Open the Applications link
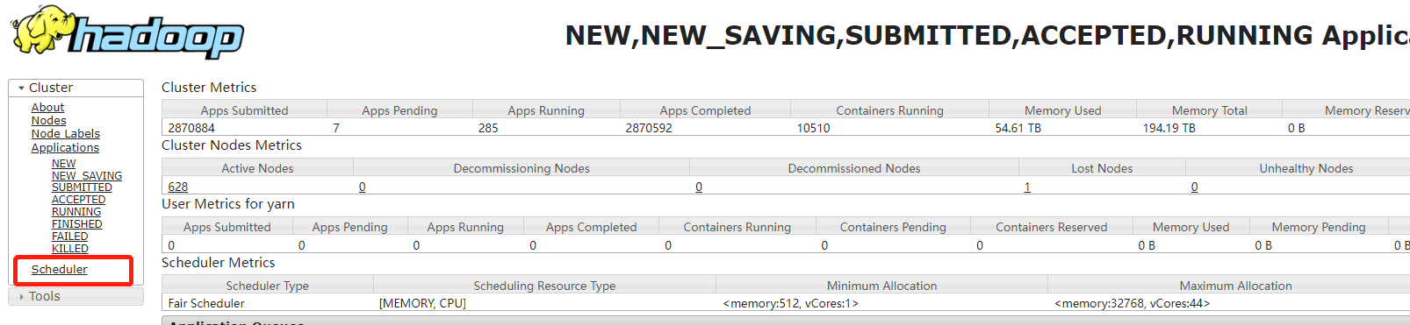The width and height of the screenshot is (1410, 325). coord(65,148)
